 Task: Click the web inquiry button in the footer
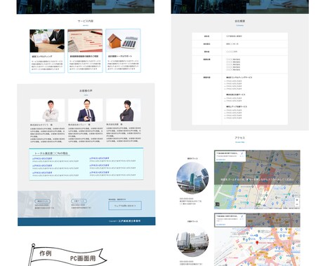(x=125, y=206)
